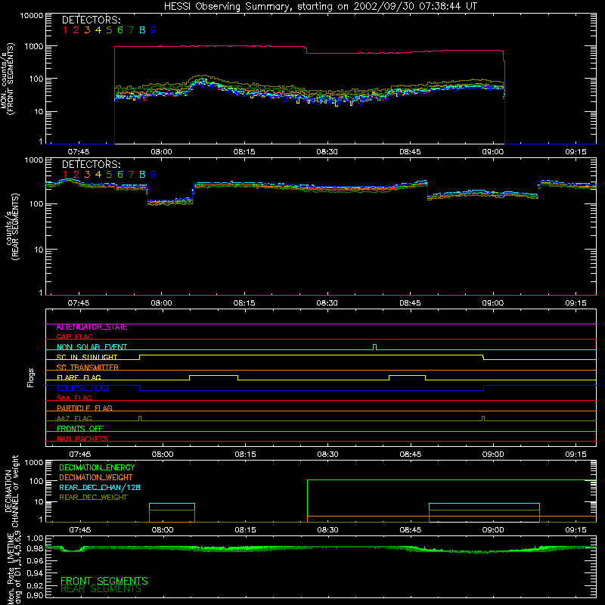Click the 0.94 tick on livetime axis

35,572
